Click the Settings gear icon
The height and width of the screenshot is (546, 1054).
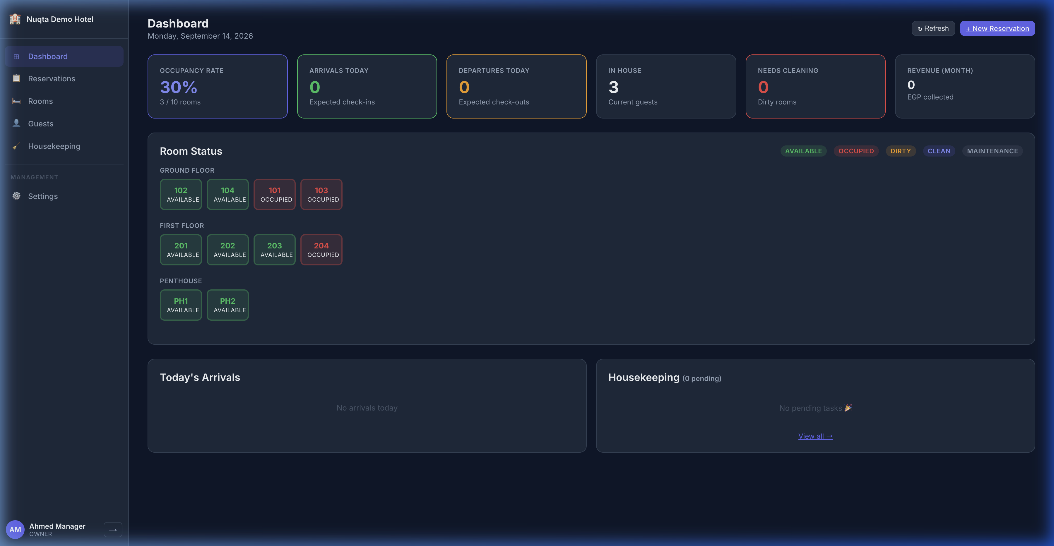pos(16,196)
